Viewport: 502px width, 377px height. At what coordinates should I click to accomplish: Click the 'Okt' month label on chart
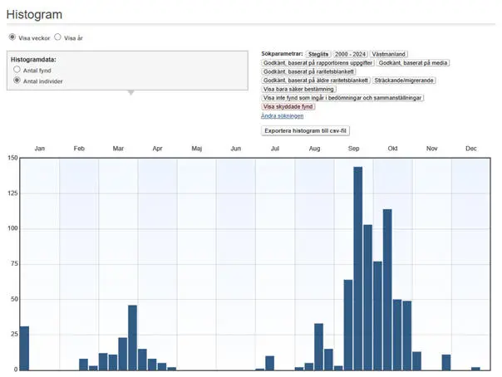tap(392, 148)
